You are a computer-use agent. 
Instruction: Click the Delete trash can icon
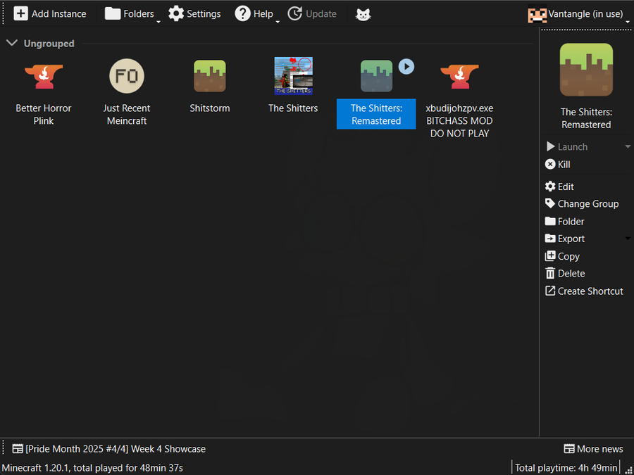coord(550,274)
